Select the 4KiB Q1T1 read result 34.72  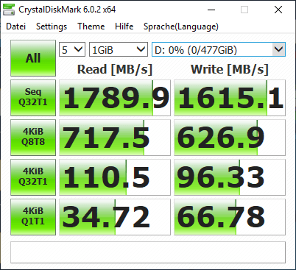(115, 217)
